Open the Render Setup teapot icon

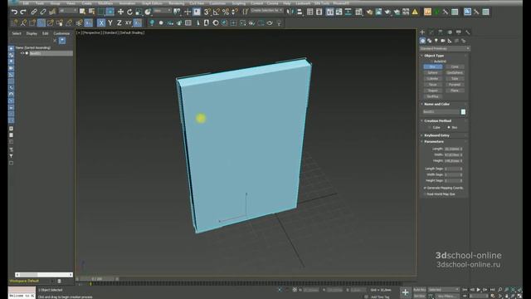click(369, 12)
